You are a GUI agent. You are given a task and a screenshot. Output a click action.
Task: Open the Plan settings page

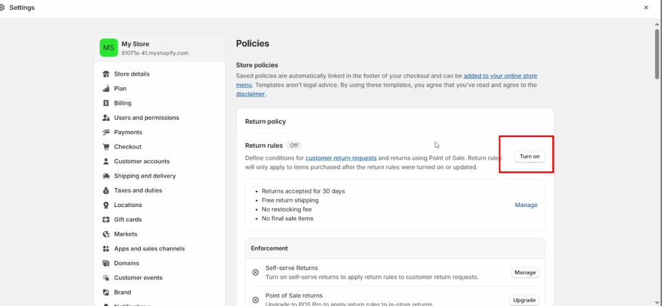tap(120, 89)
